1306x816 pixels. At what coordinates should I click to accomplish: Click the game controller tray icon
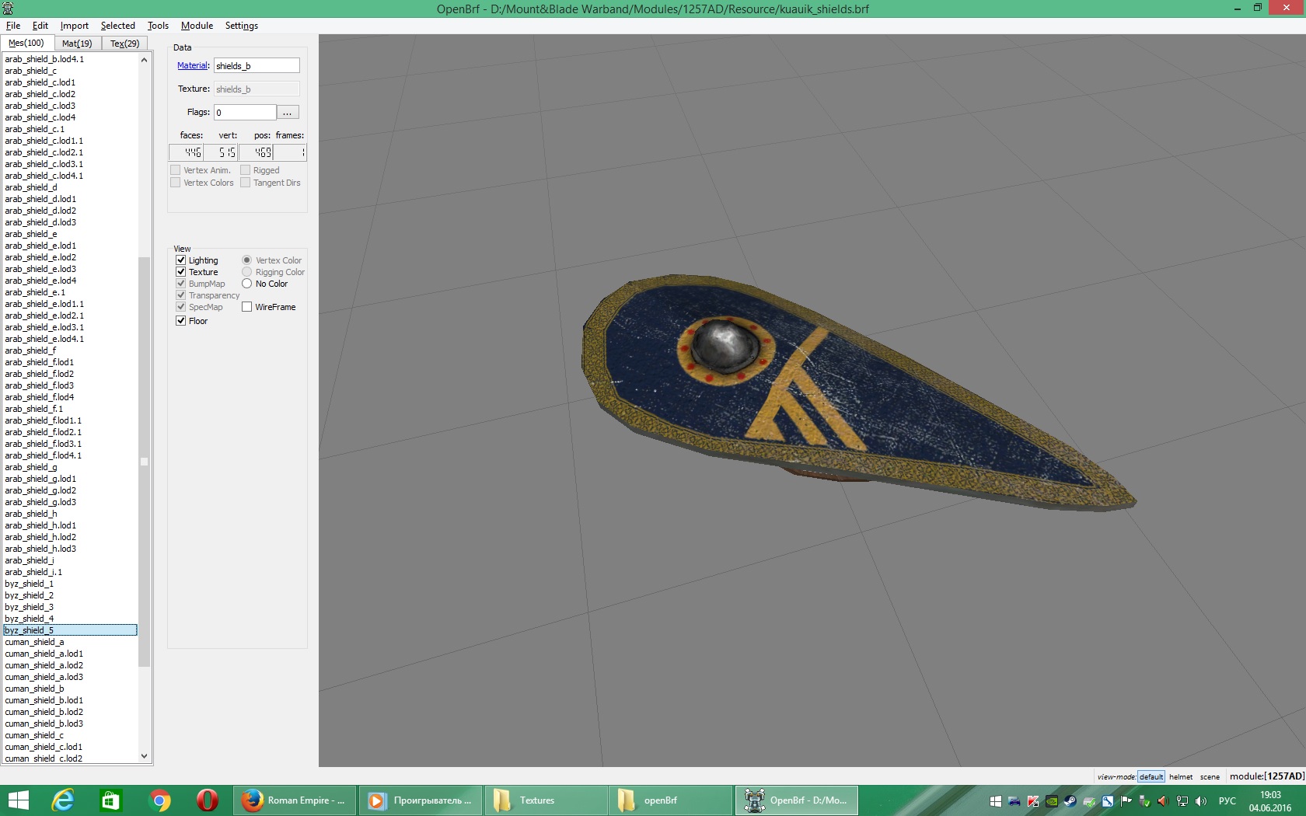[1014, 801]
